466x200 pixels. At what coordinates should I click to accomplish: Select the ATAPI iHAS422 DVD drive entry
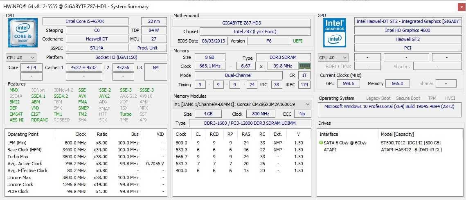coord(411,150)
